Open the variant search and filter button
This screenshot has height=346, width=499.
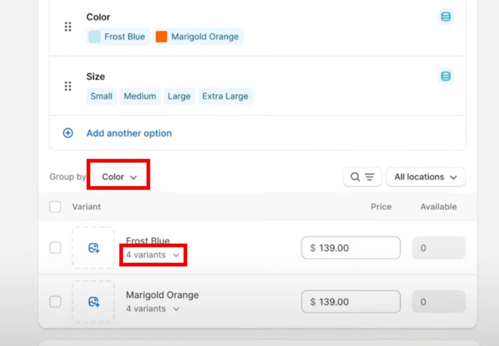click(362, 177)
